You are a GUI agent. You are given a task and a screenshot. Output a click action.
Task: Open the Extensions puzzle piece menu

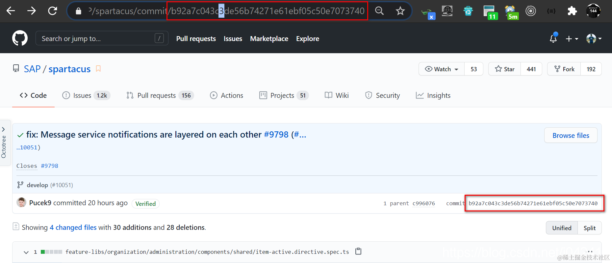click(x=572, y=11)
